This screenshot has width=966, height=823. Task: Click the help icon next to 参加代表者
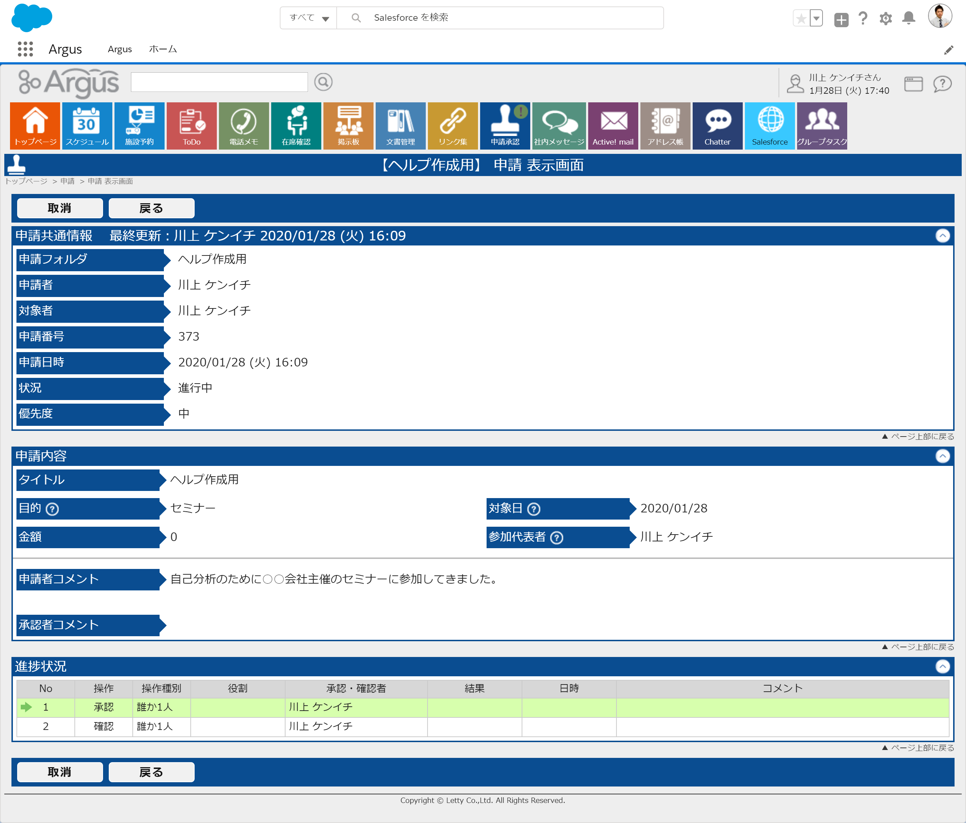pyautogui.click(x=556, y=538)
